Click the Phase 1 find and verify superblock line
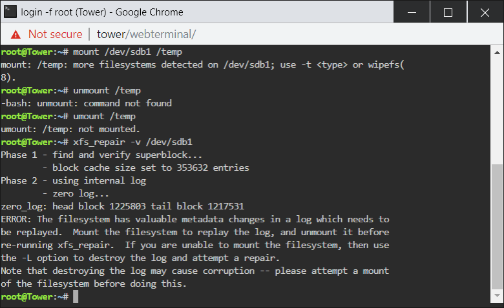504x308 pixels. [101, 155]
